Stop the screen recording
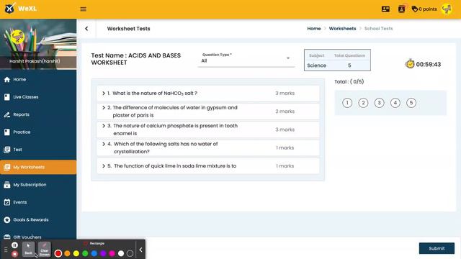This screenshot has height=259, width=461. [x=14, y=254]
